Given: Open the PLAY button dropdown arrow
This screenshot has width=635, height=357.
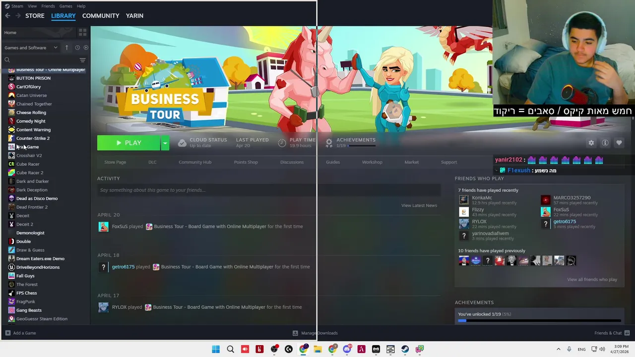Looking at the screenshot, I should pyautogui.click(x=165, y=143).
